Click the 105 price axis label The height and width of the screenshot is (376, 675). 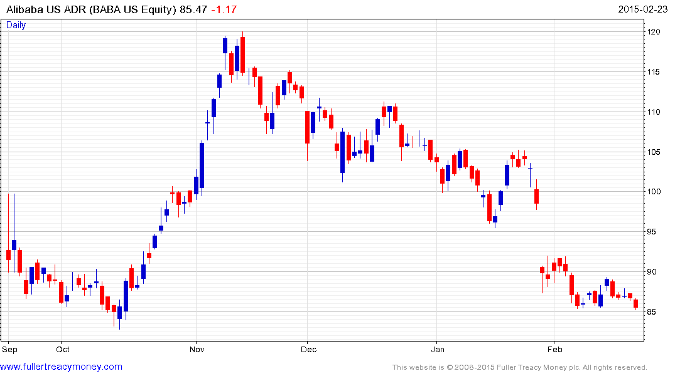click(x=654, y=152)
